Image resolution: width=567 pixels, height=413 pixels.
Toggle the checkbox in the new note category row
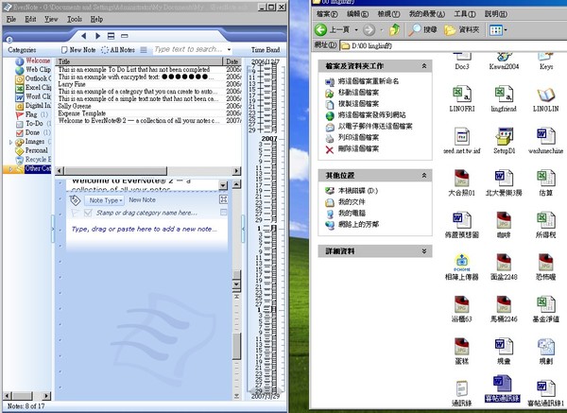pos(88,213)
